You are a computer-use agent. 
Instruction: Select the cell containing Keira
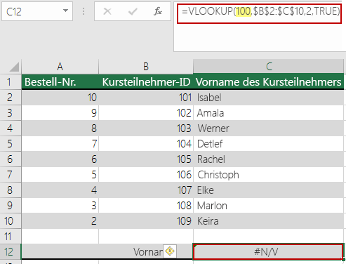269,221
